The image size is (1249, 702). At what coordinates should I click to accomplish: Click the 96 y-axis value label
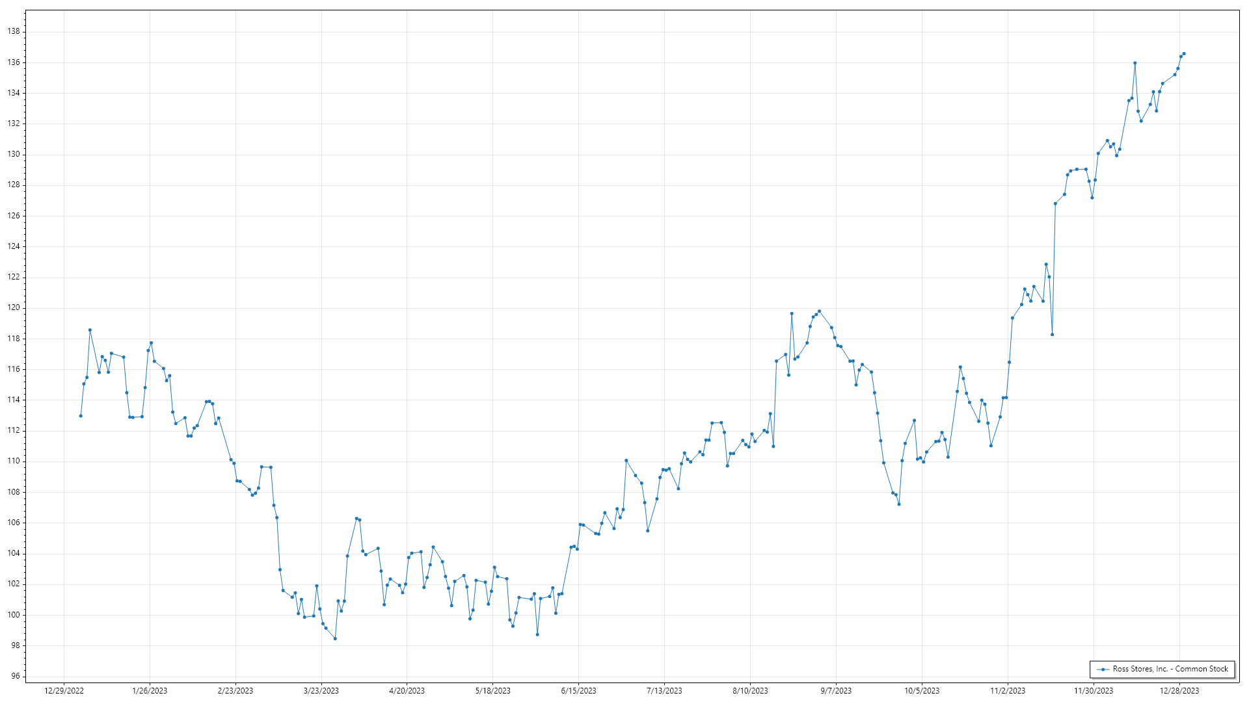[16, 676]
